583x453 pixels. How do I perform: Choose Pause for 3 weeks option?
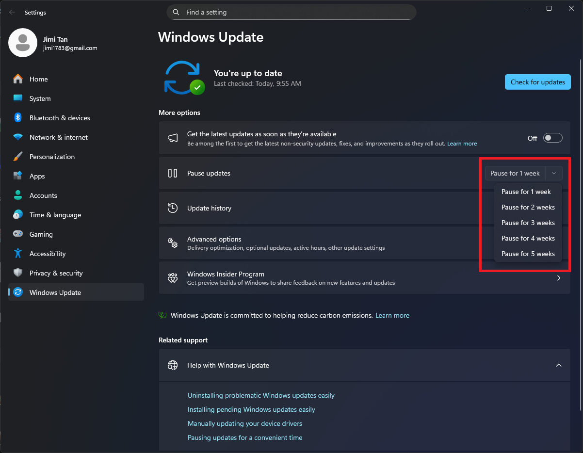(528, 223)
